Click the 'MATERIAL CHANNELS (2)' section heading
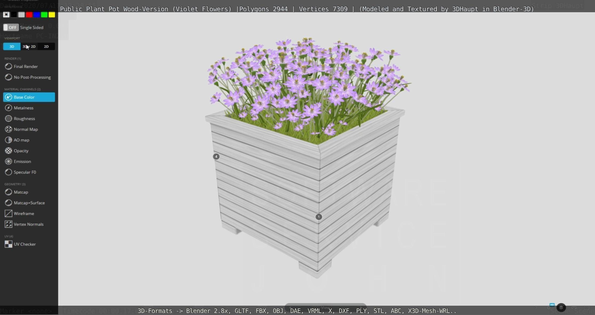 22,89
